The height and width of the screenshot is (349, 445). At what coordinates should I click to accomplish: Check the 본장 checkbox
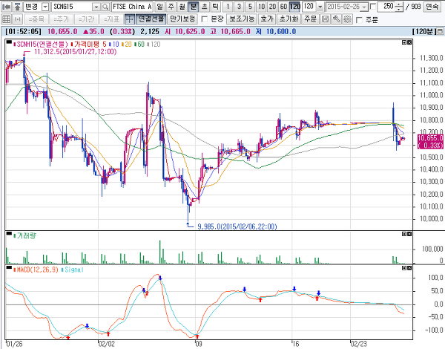pos(204,19)
